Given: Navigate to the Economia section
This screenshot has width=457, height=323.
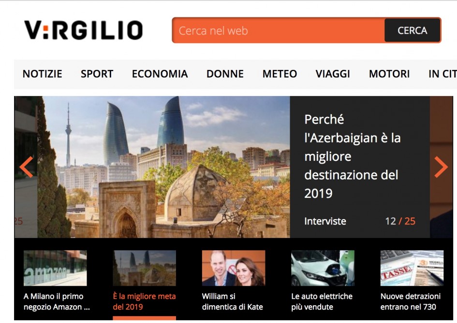Looking at the screenshot, I should [x=160, y=74].
